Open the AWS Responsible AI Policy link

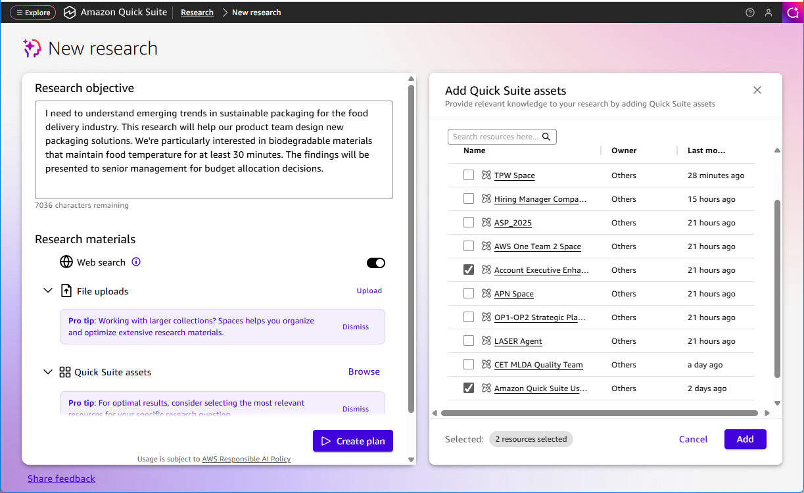click(247, 459)
